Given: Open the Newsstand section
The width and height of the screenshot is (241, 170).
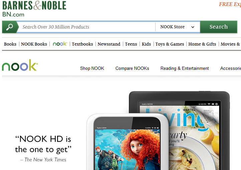Looking at the screenshot, I should pyautogui.click(x=109, y=44).
